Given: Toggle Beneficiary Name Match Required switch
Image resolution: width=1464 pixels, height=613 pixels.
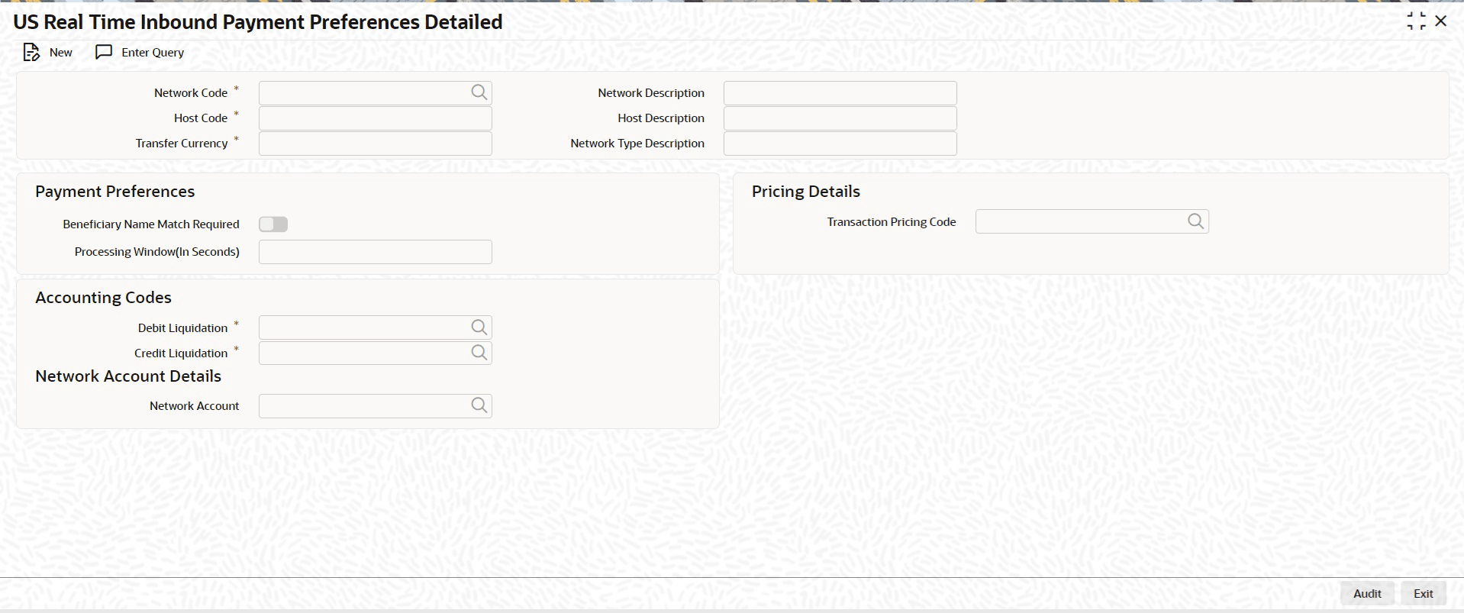Looking at the screenshot, I should (273, 224).
